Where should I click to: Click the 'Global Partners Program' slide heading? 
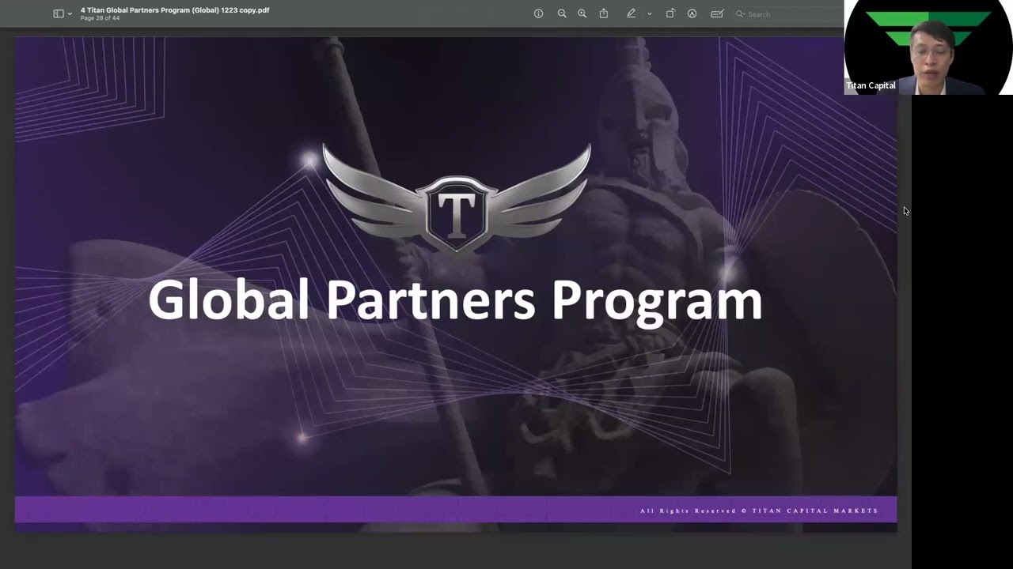pos(455,301)
